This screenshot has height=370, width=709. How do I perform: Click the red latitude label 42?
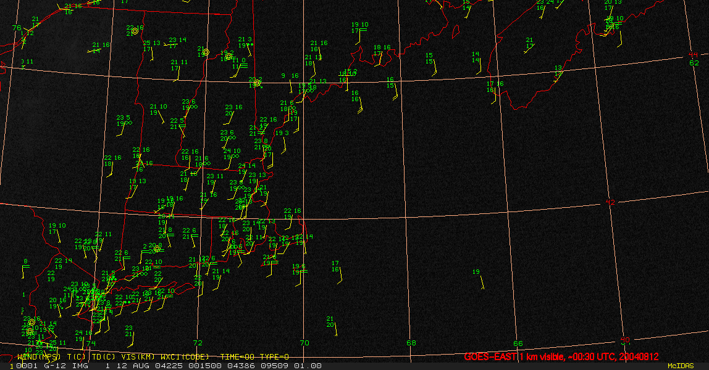(610, 202)
